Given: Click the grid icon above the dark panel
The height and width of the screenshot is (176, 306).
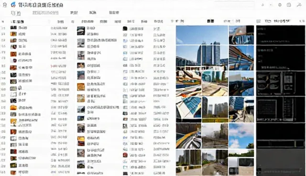Looking at the screenshot, I should (x=258, y=21).
